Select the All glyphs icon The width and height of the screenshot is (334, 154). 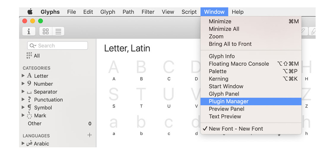point(29,55)
